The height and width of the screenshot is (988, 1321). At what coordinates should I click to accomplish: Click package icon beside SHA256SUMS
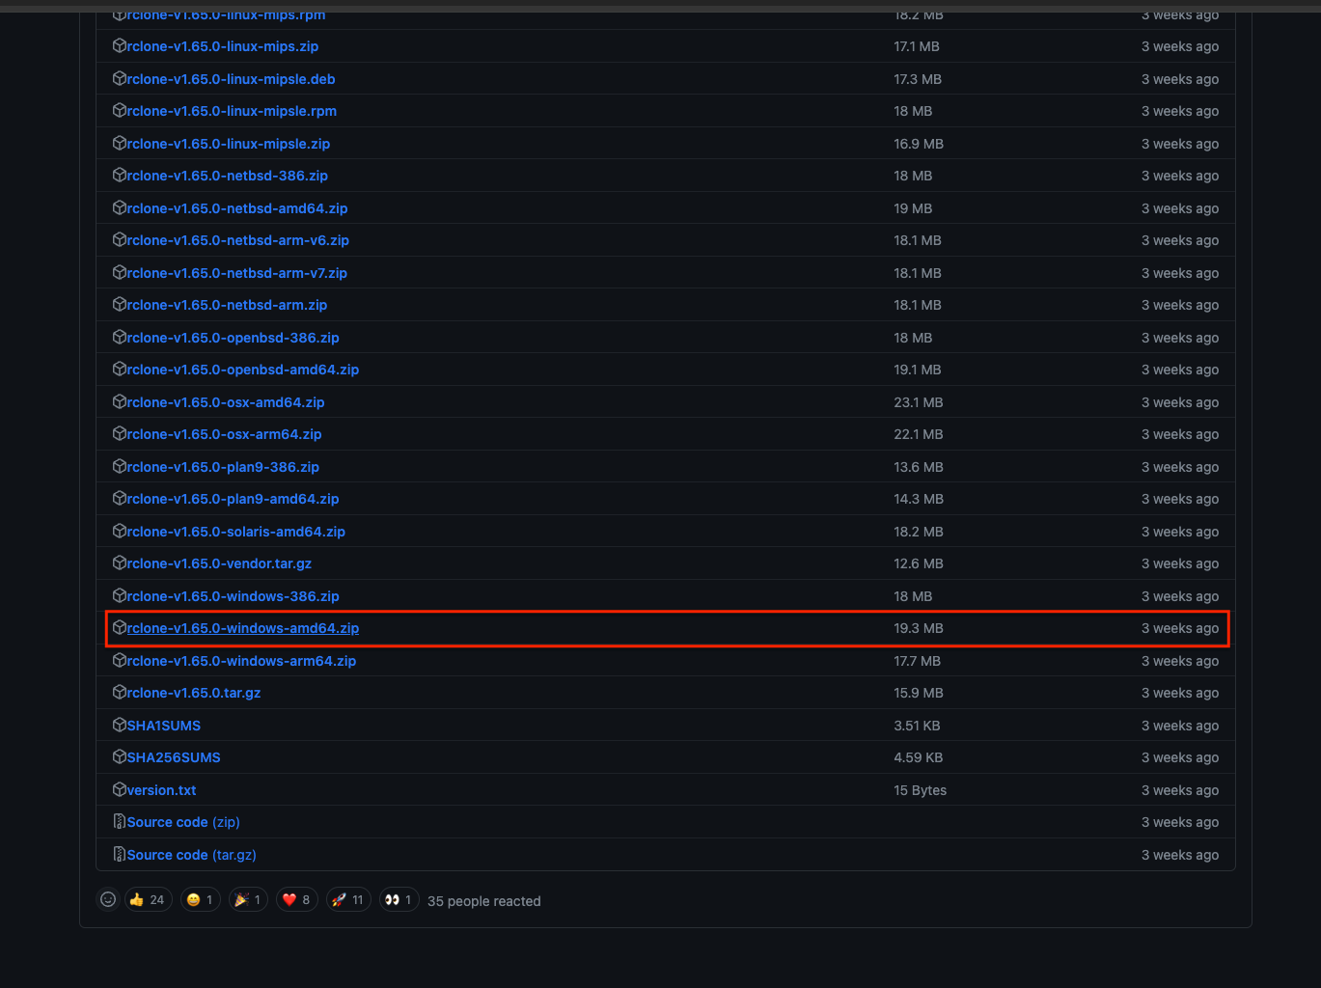coord(120,756)
